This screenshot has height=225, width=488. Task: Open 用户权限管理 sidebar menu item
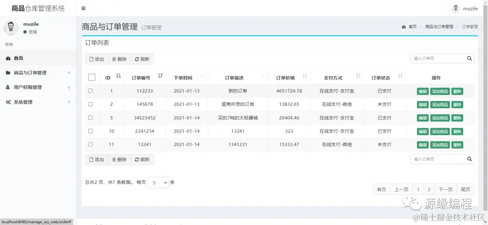coord(38,88)
